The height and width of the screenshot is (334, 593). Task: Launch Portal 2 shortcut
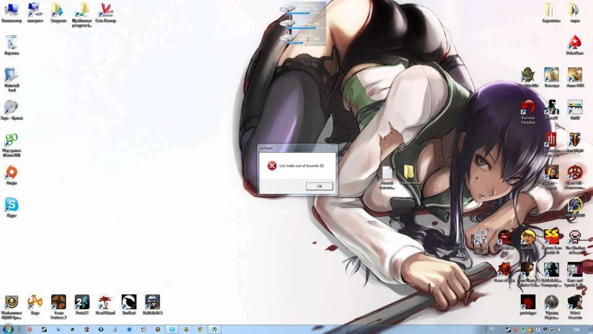(82, 304)
